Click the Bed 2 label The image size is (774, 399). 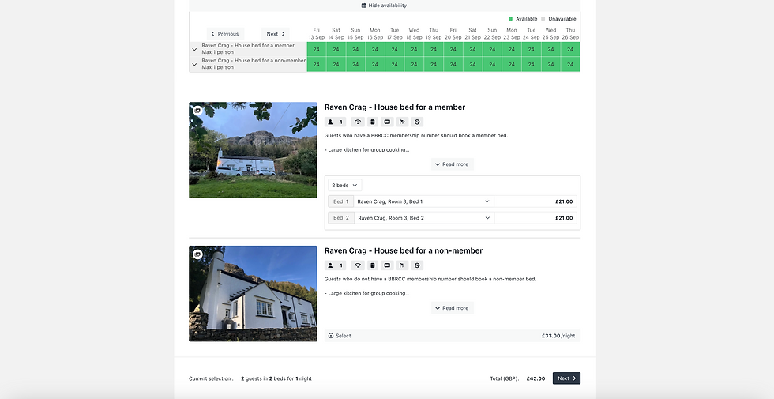coord(341,218)
